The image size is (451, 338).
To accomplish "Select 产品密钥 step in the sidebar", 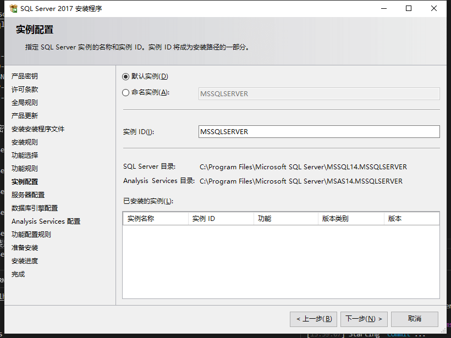I will [x=25, y=76].
